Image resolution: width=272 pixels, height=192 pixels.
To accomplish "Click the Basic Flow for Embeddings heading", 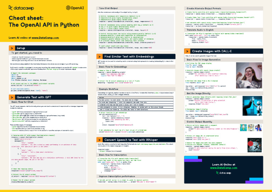I will tap(113, 67).
